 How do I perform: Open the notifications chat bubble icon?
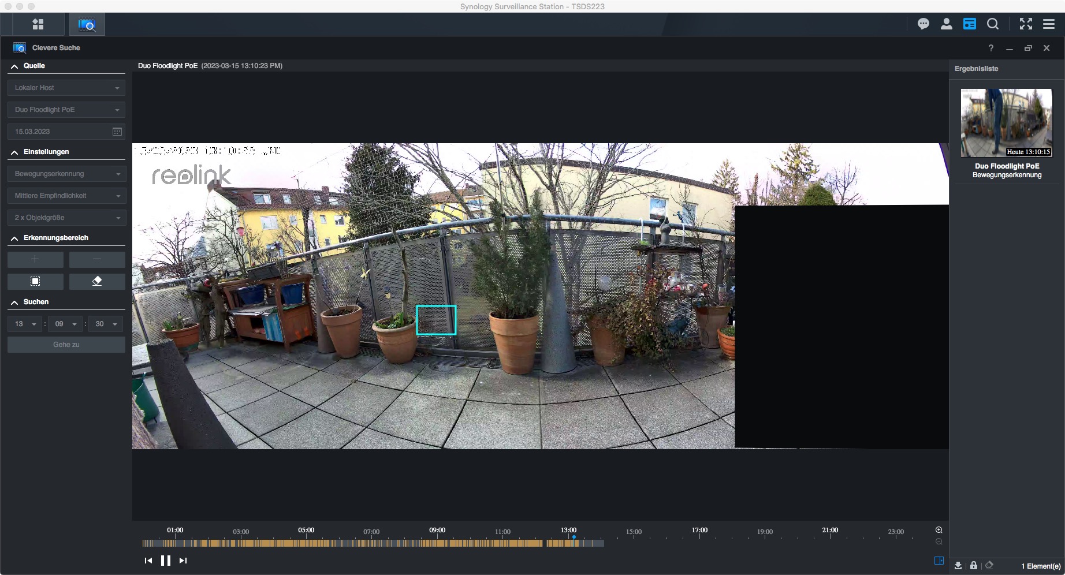click(924, 24)
